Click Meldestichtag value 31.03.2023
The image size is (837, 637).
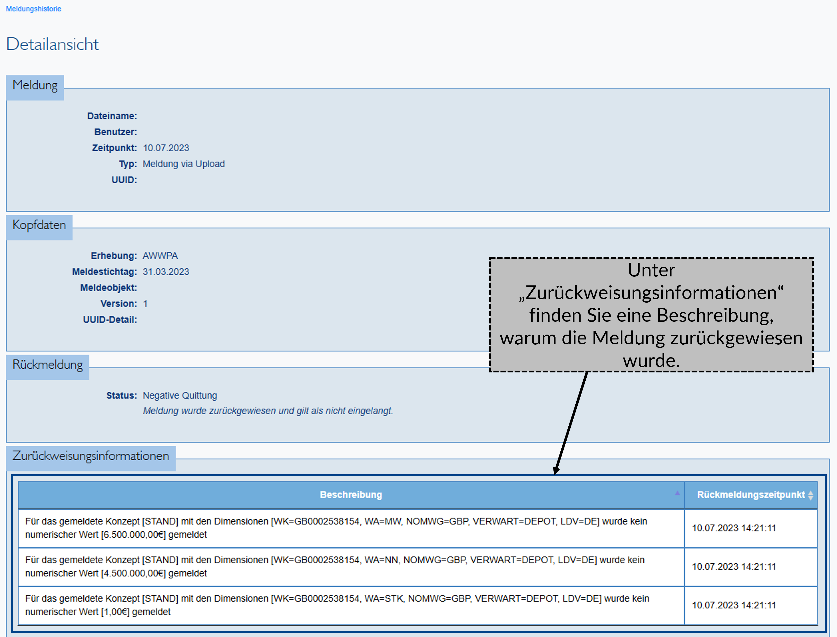165,272
